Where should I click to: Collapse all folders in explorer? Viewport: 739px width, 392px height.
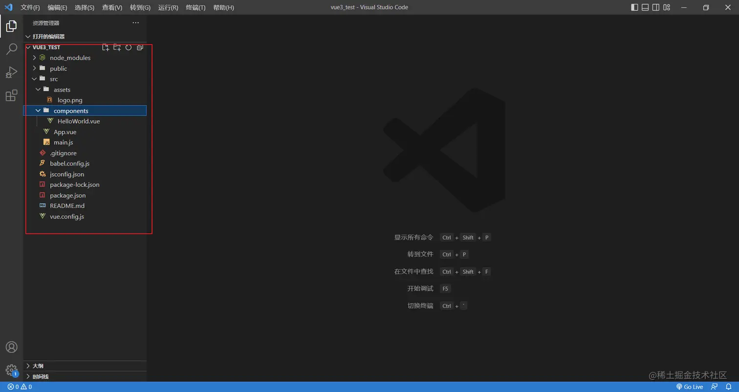pyautogui.click(x=140, y=47)
